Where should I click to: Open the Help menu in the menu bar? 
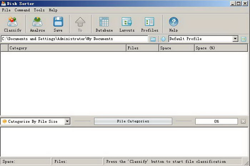(53, 10)
